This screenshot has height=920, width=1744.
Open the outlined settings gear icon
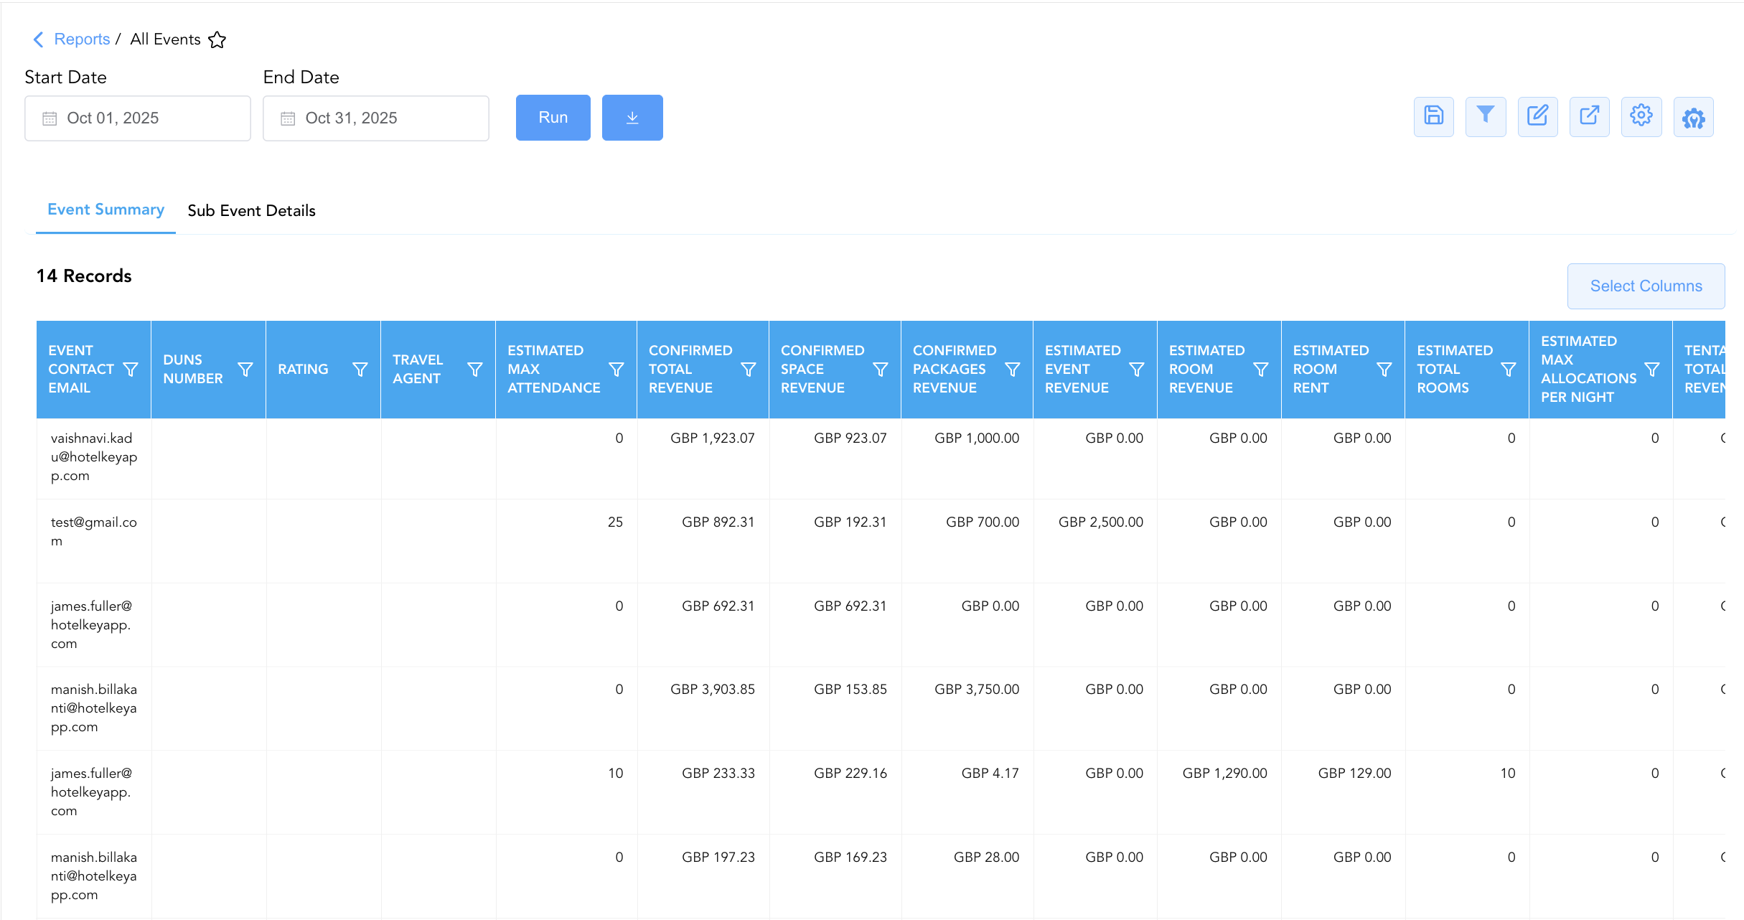pos(1641,116)
